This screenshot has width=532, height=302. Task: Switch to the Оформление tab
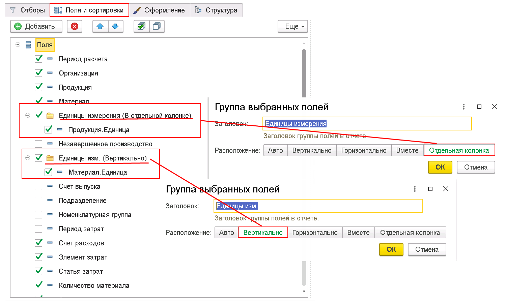(x=159, y=10)
